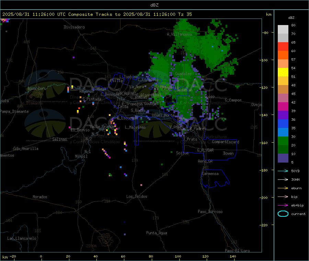The height and width of the screenshot is (261, 309).
Task: Click the white 30HM arrow icon
Action: [283, 179]
